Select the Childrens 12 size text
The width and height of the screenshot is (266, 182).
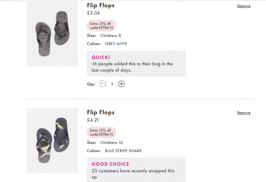coord(111,142)
